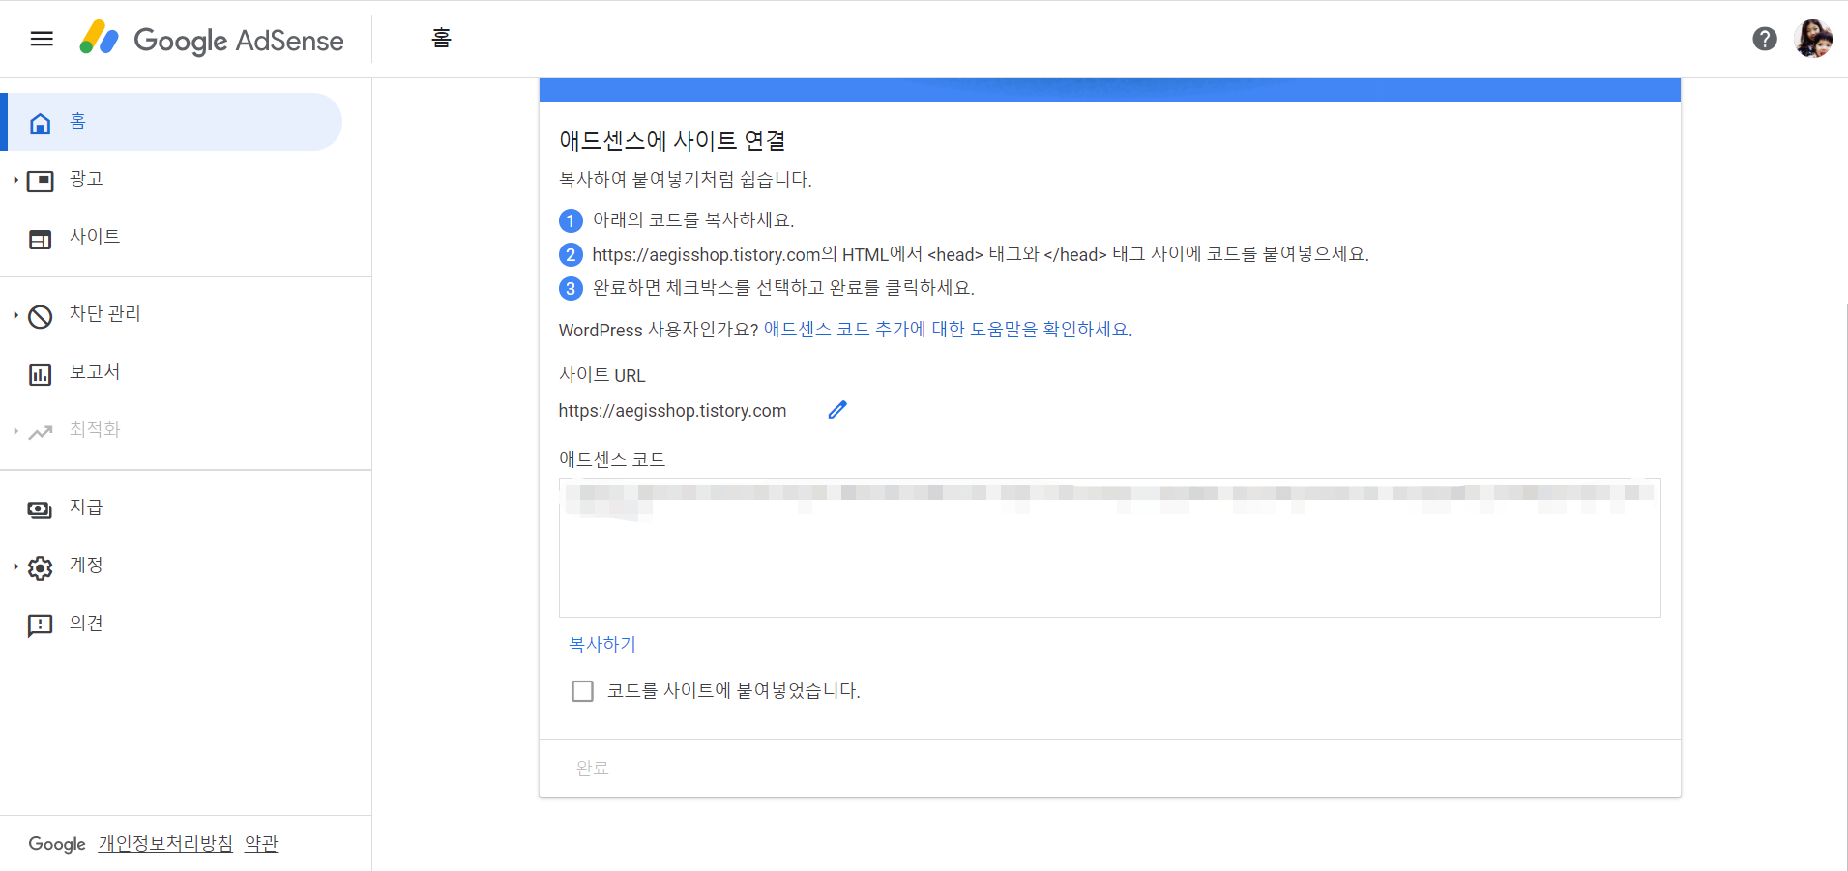The image size is (1848, 871).
Task: Click the 애드센스 코드 label
Action: (612, 459)
